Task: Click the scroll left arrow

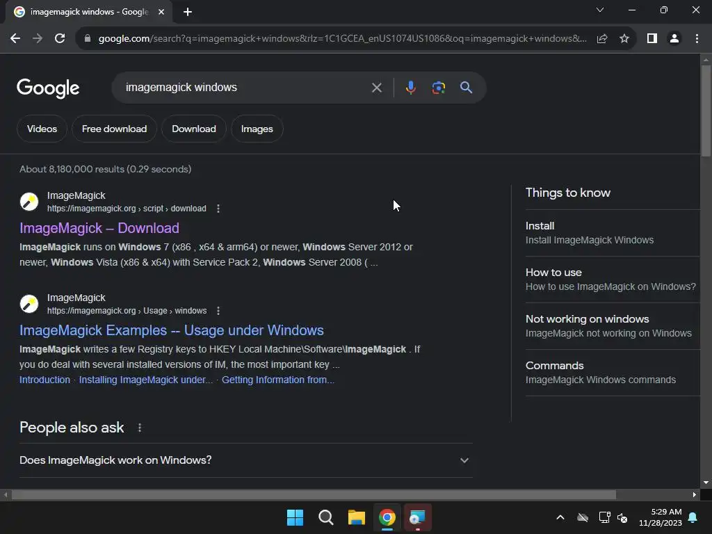Action: click(6, 494)
